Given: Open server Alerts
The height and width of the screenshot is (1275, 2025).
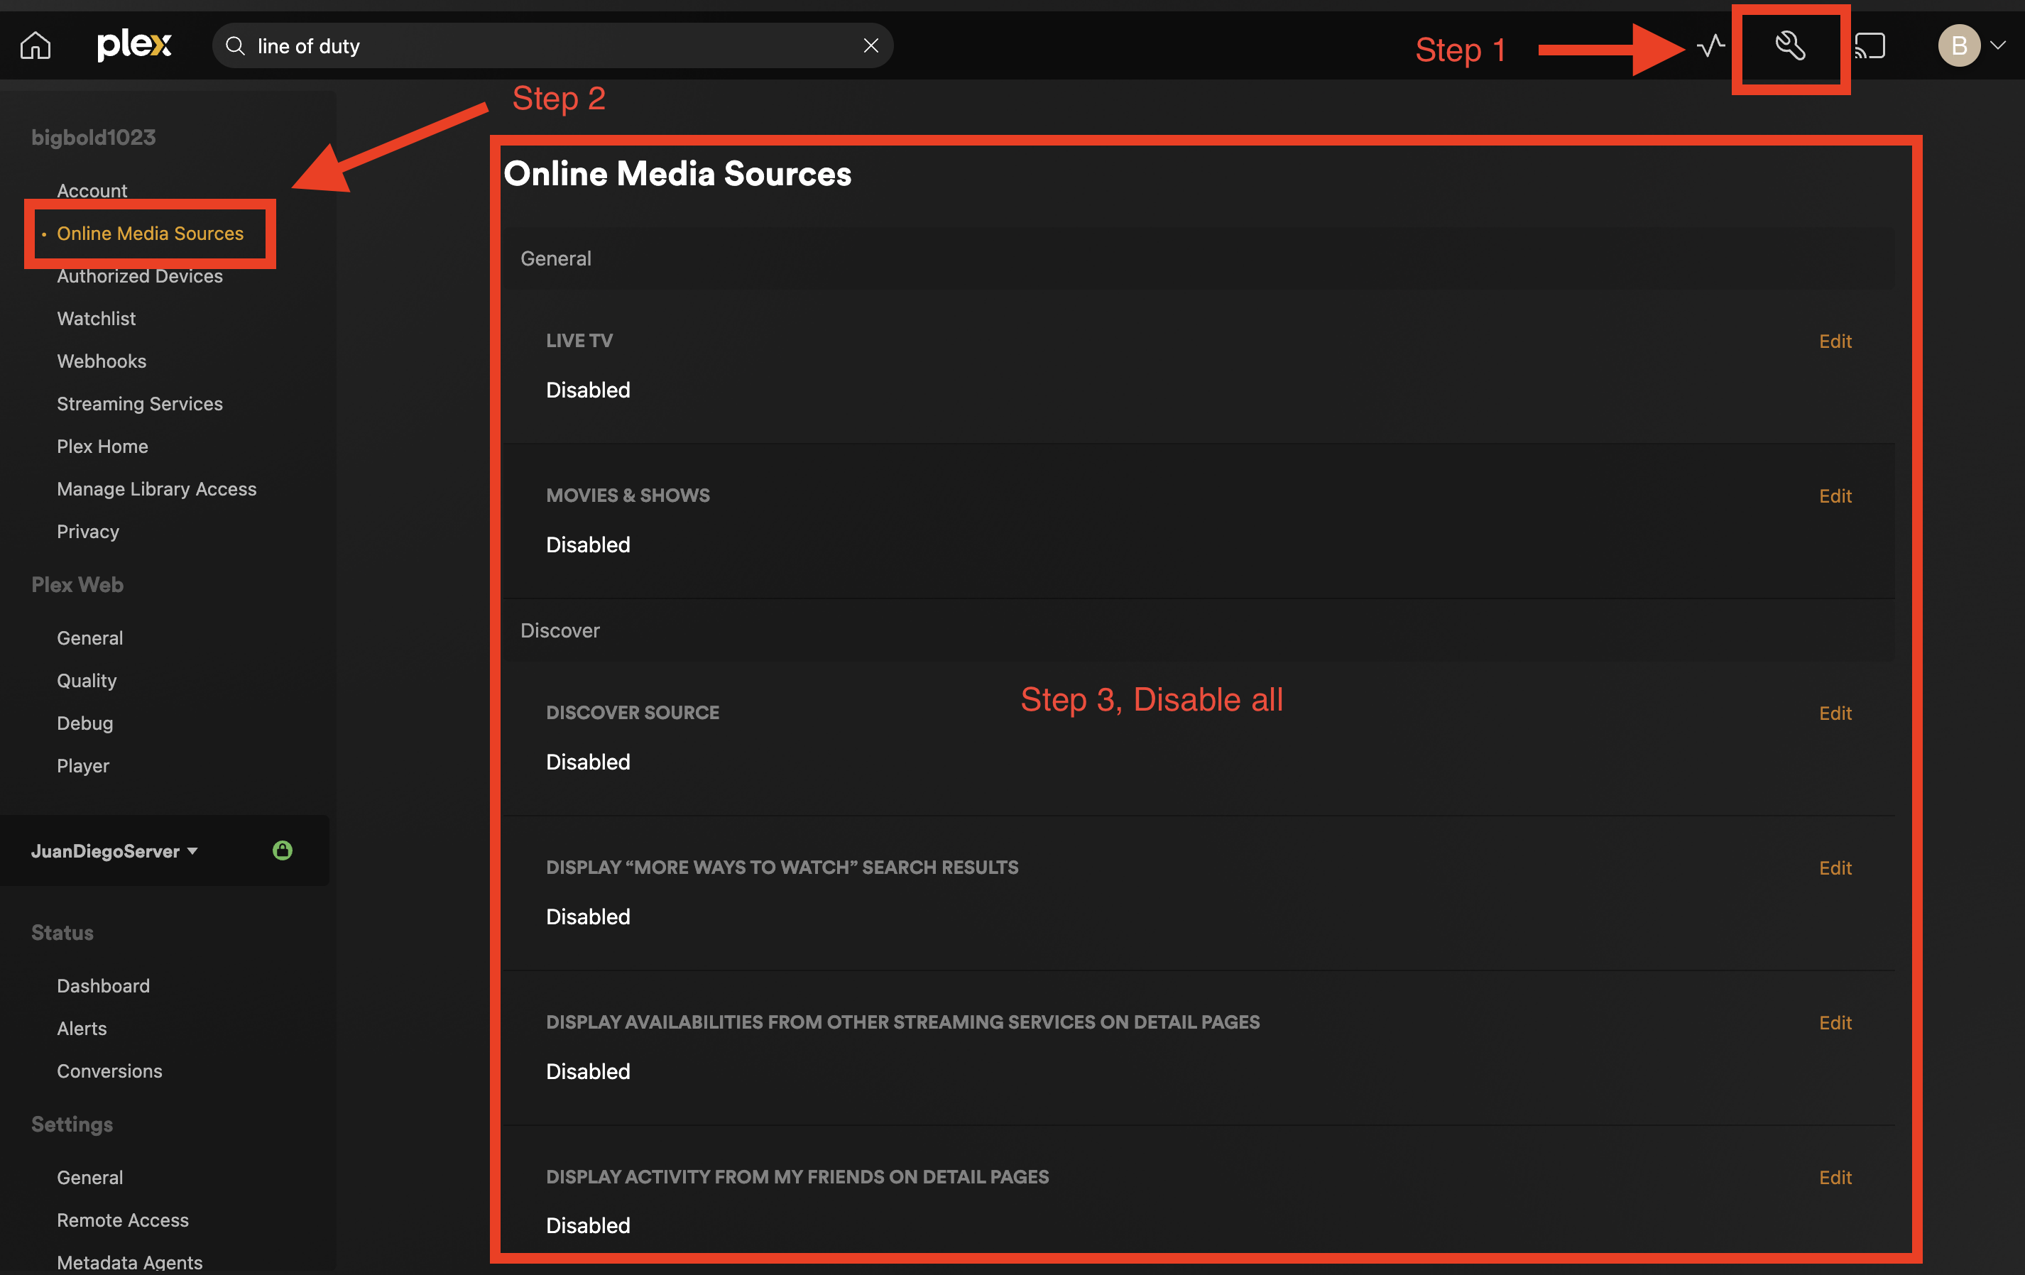Looking at the screenshot, I should [82, 1028].
